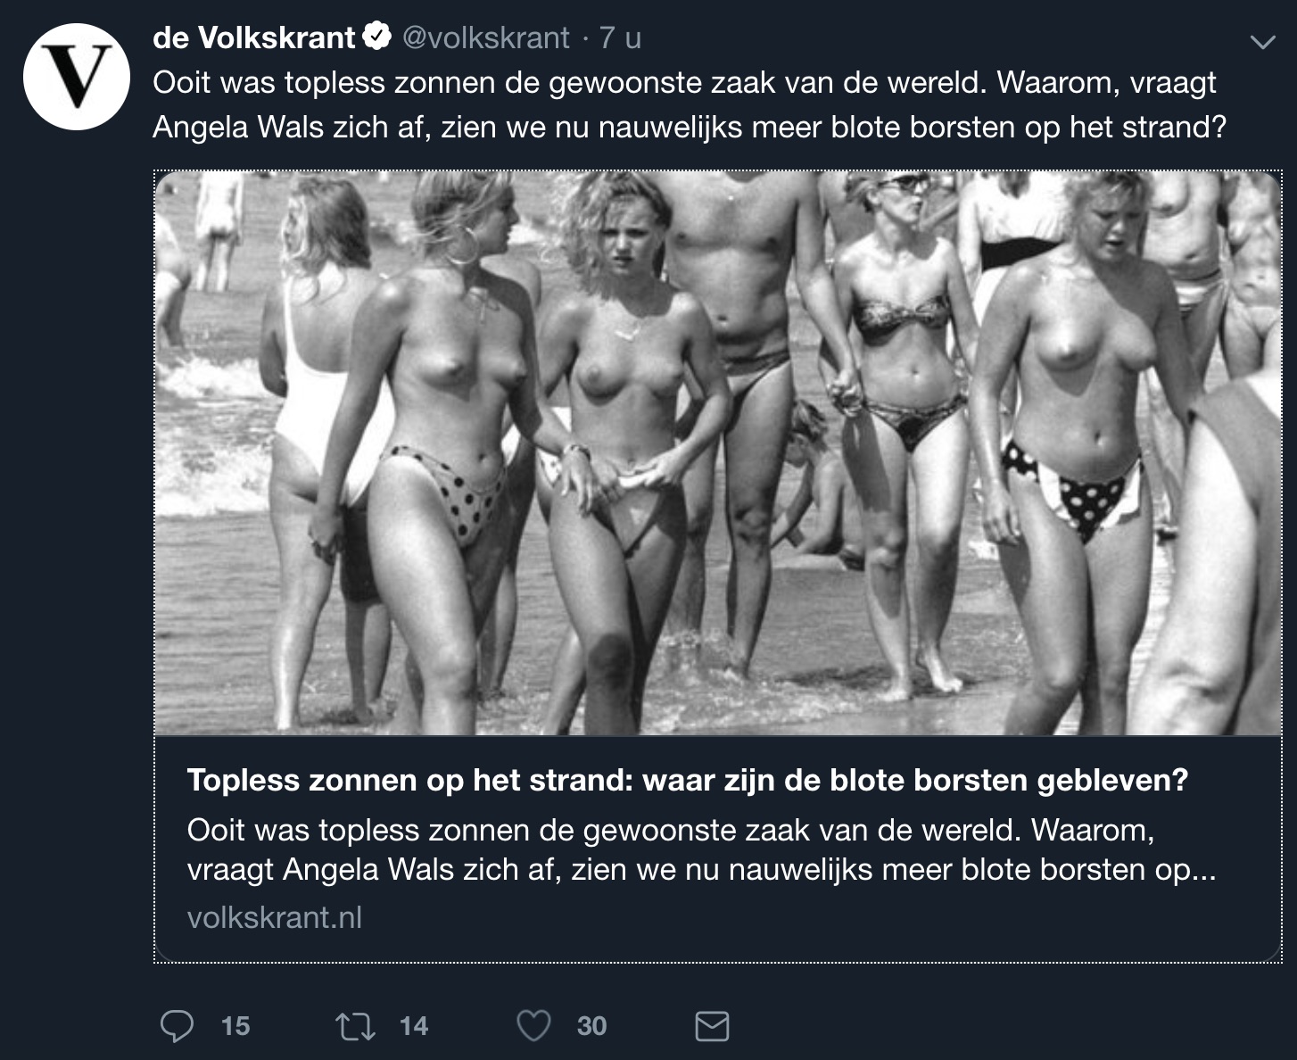Open the 'de Volkskrant' display name

(254, 37)
